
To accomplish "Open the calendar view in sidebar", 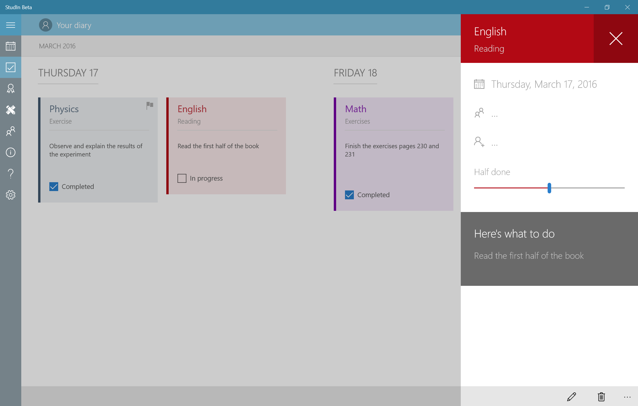I will coord(11,46).
